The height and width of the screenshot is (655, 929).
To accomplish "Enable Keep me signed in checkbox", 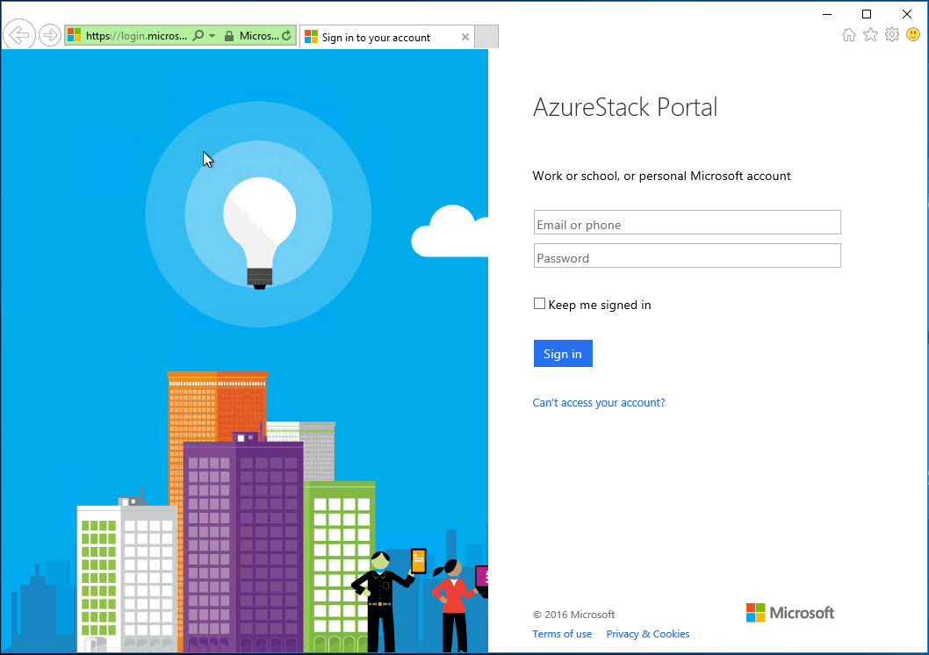I will click(x=539, y=304).
